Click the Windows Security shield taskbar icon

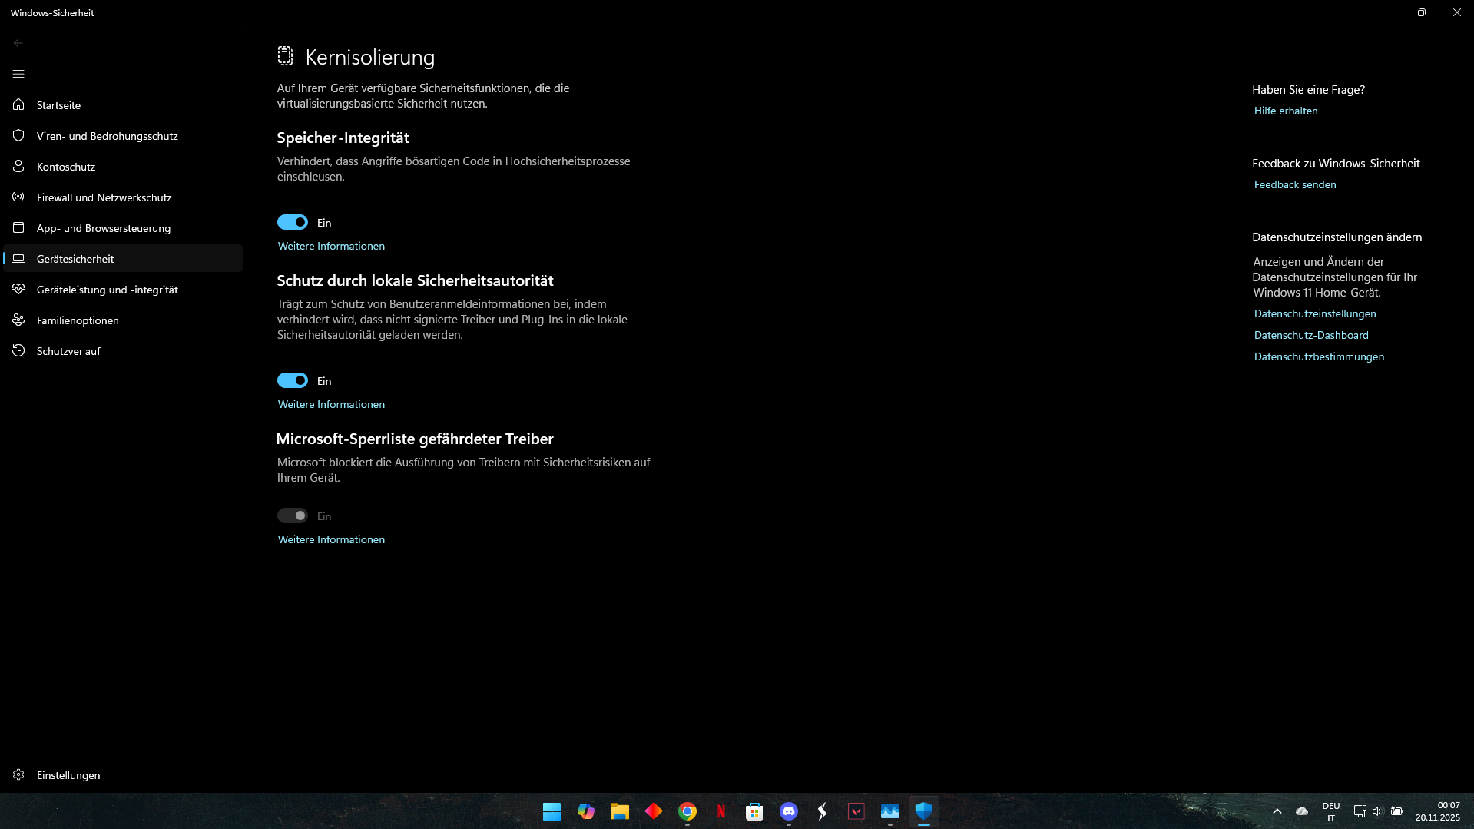tap(924, 811)
